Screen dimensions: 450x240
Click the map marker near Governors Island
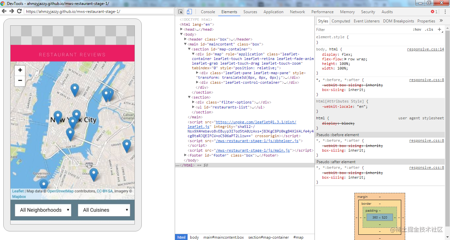tap(44, 185)
